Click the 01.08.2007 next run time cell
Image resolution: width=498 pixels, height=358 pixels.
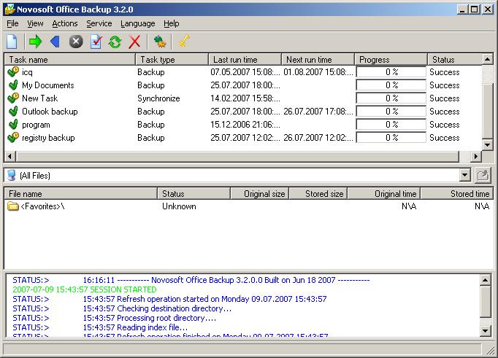point(318,72)
